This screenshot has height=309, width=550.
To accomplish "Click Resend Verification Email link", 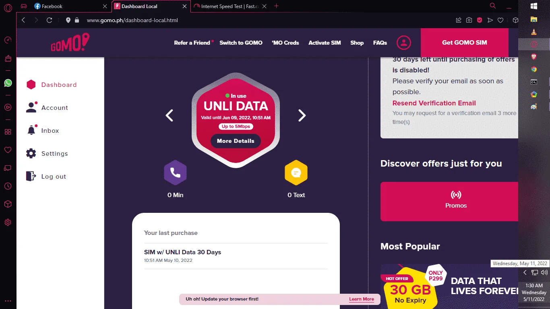I will [x=434, y=103].
